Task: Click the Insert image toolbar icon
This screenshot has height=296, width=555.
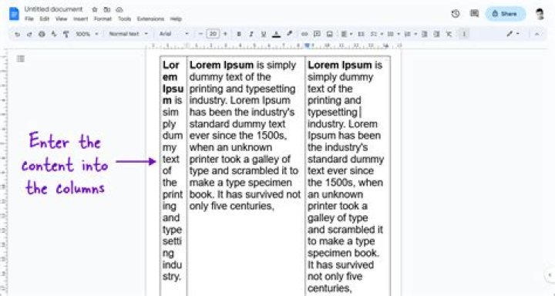Action: [330, 34]
